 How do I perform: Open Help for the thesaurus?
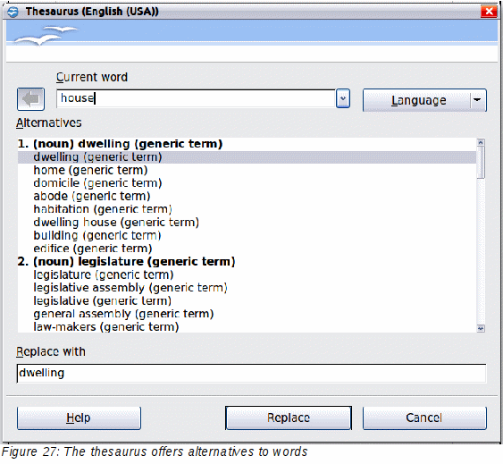coord(79,418)
